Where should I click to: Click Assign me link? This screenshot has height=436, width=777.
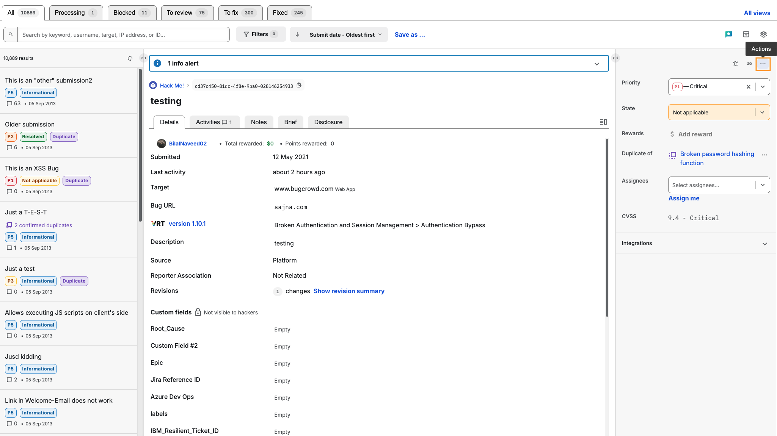point(684,198)
